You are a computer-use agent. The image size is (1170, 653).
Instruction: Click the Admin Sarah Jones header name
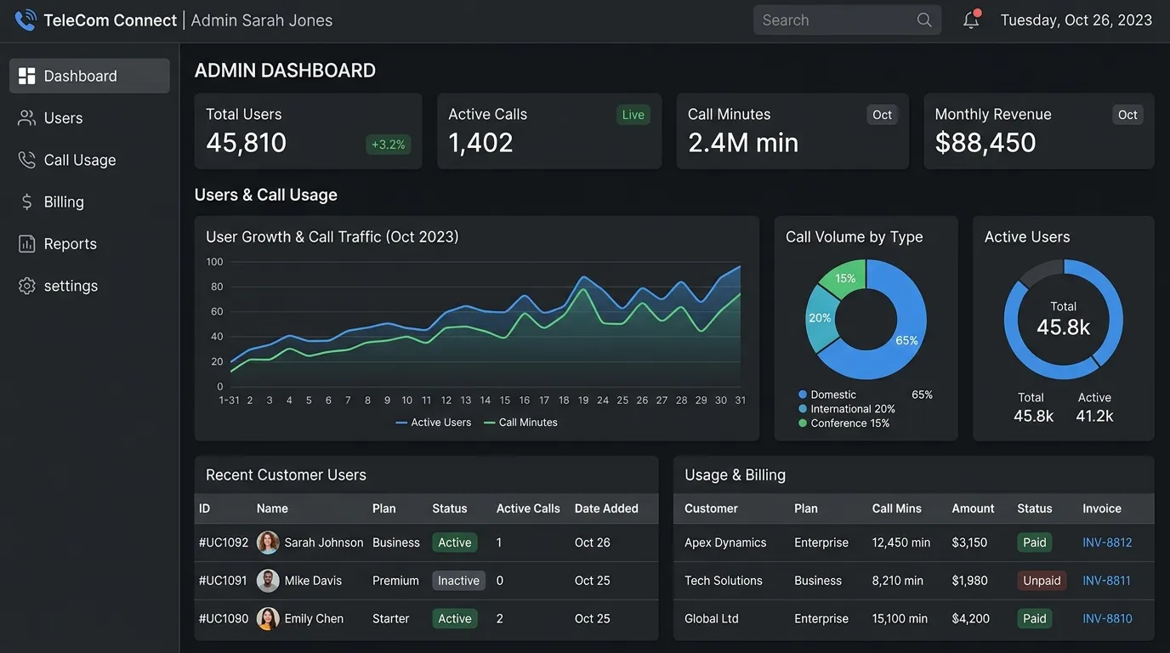point(262,20)
